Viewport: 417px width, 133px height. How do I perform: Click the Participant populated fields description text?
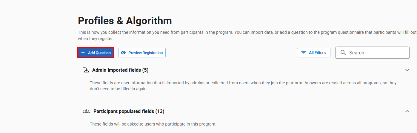[x=153, y=124]
